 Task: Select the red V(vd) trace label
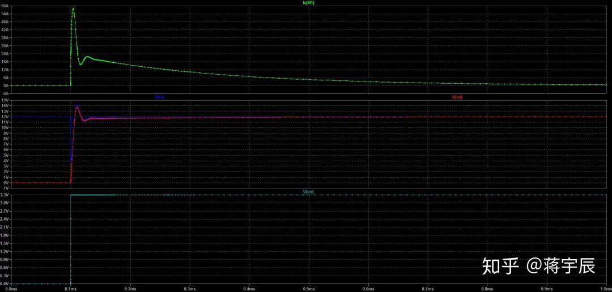pos(457,97)
